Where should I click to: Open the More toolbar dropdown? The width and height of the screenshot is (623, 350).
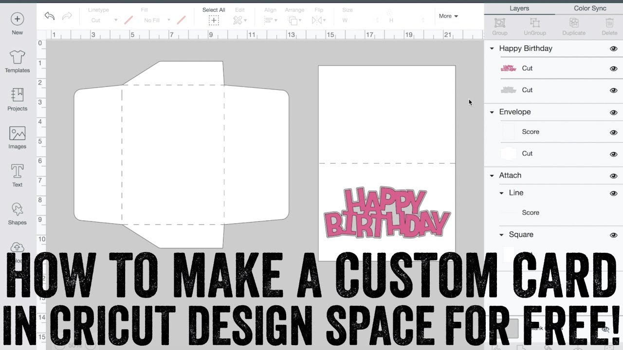(448, 16)
